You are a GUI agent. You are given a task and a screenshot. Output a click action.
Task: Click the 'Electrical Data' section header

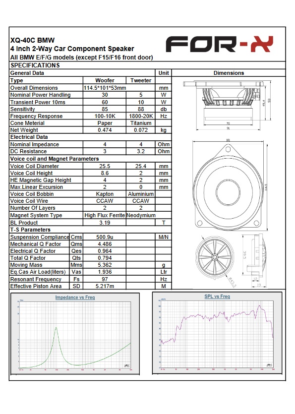point(29,137)
